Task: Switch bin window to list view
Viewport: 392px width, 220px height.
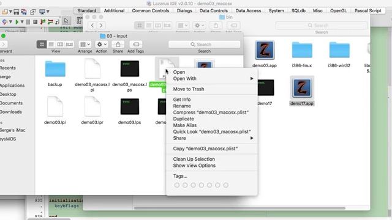Action: (x=149, y=26)
